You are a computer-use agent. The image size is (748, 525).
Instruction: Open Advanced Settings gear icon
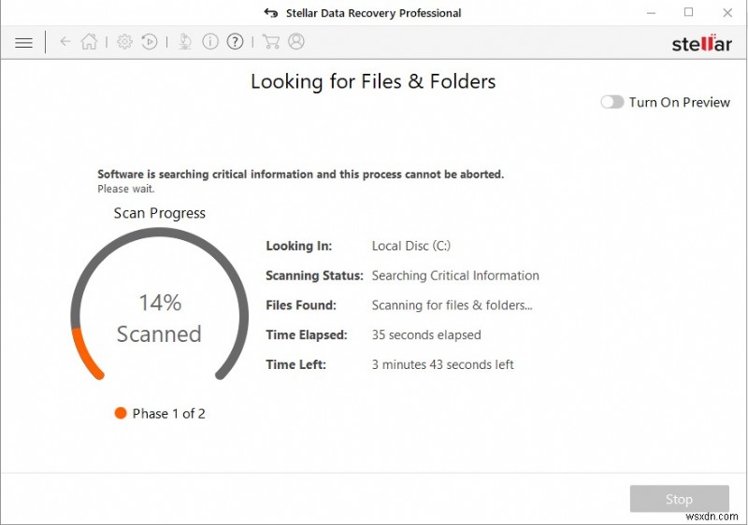(x=124, y=42)
